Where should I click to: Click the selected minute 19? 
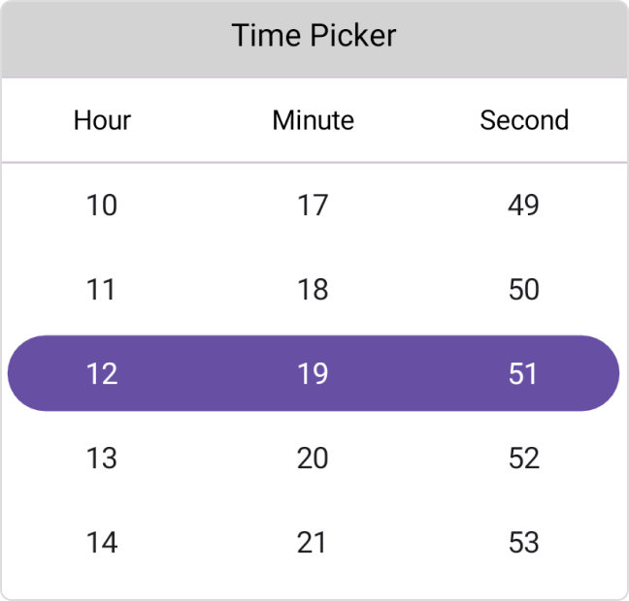coord(313,373)
